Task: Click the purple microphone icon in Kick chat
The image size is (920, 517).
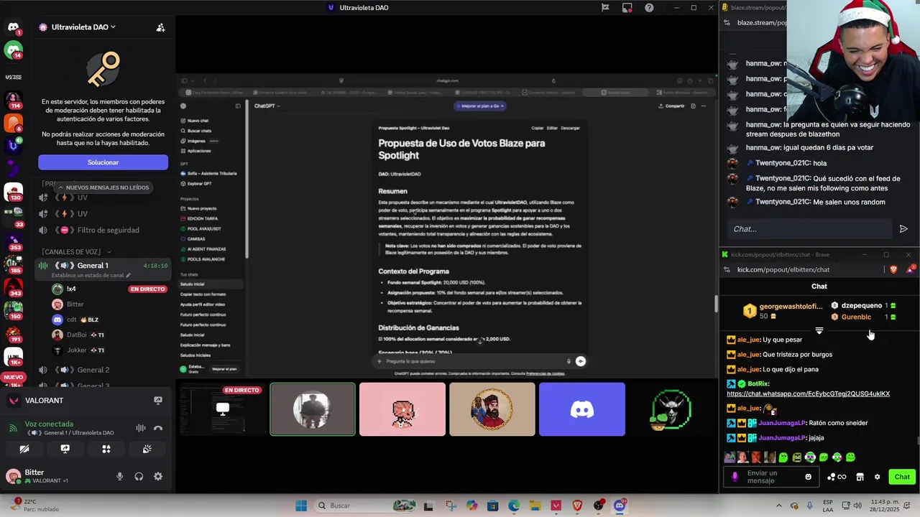Action: [735, 477]
